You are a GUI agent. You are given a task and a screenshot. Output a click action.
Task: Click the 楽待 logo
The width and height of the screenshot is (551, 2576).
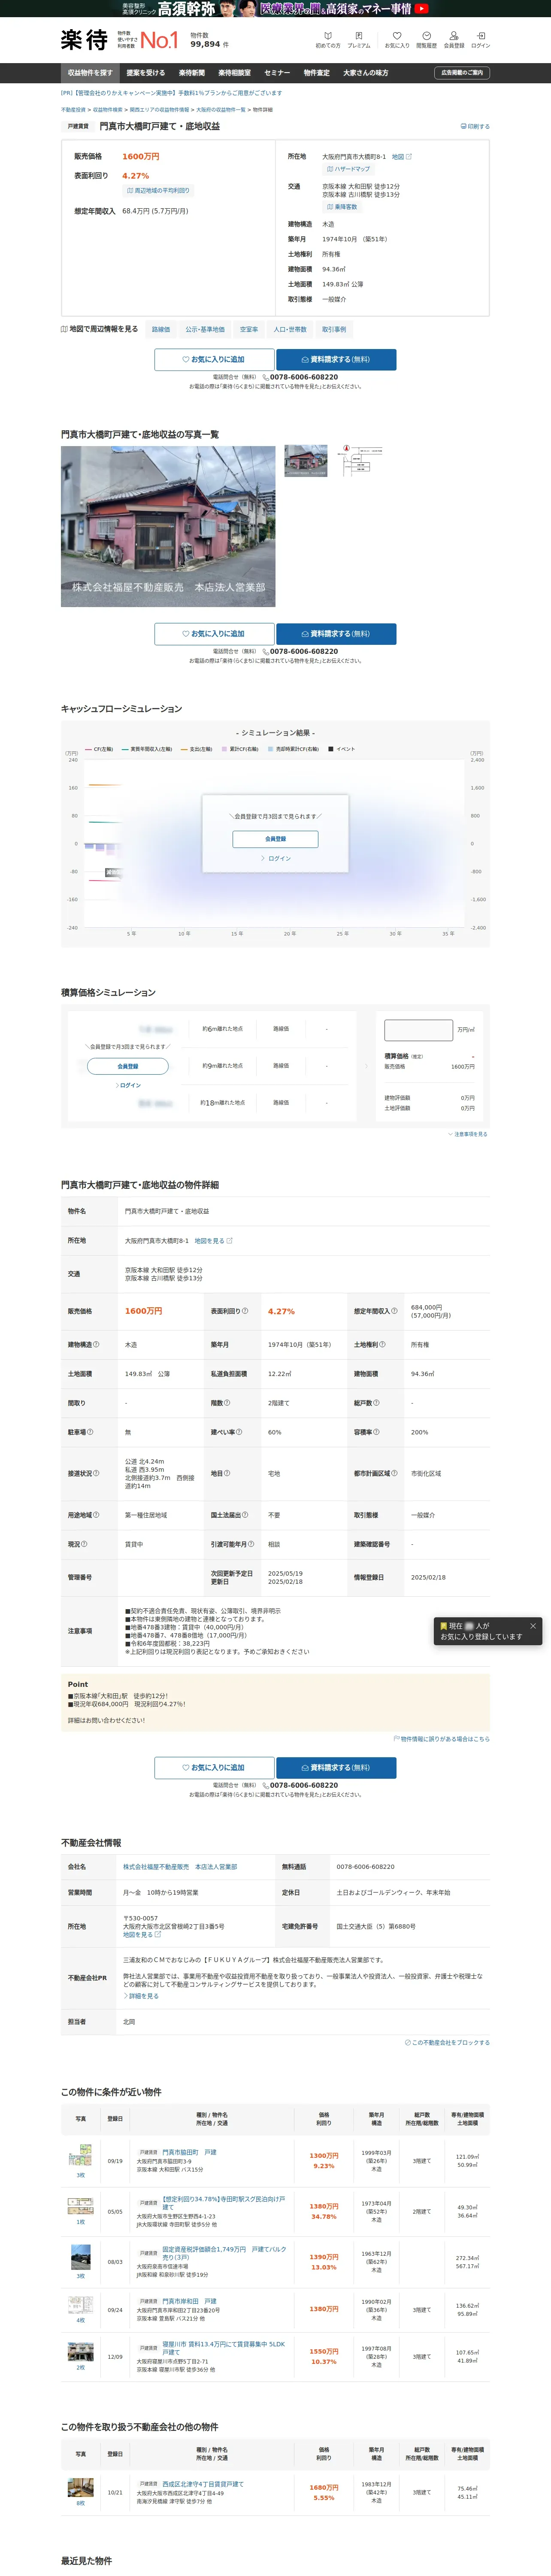click(84, 40)
